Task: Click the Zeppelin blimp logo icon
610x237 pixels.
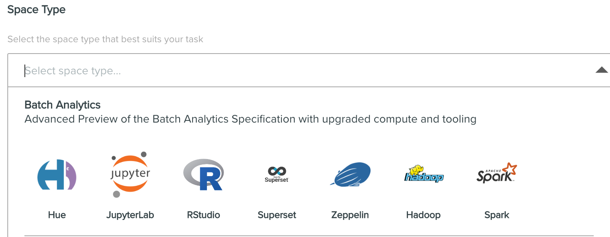Action: pyautogui.click(x=350, y=175)
